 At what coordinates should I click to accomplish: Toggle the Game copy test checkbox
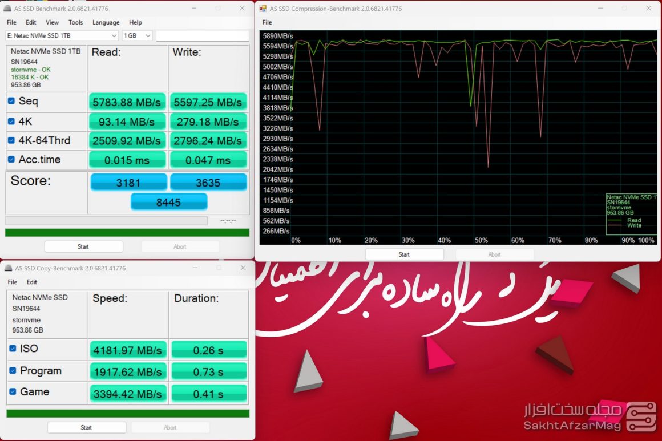13,392
